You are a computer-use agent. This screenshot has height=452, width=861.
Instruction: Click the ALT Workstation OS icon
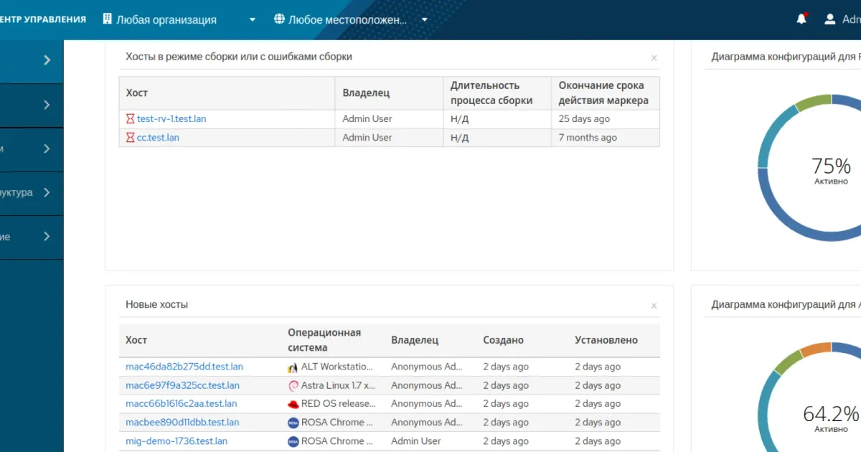pos(293,367)
